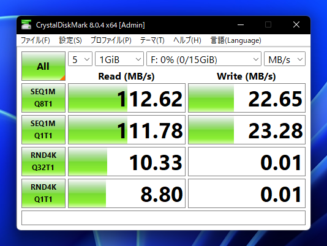
Task: Minimize the CrystalDiskMark window
Action: coord(241,25)
